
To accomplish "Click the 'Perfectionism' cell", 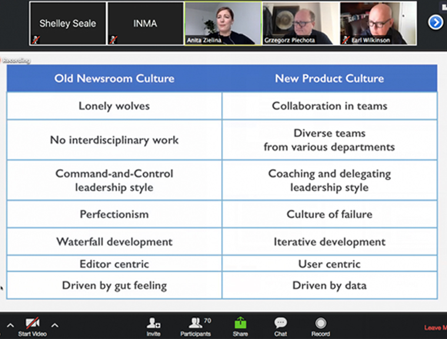I will pos(114,214).
